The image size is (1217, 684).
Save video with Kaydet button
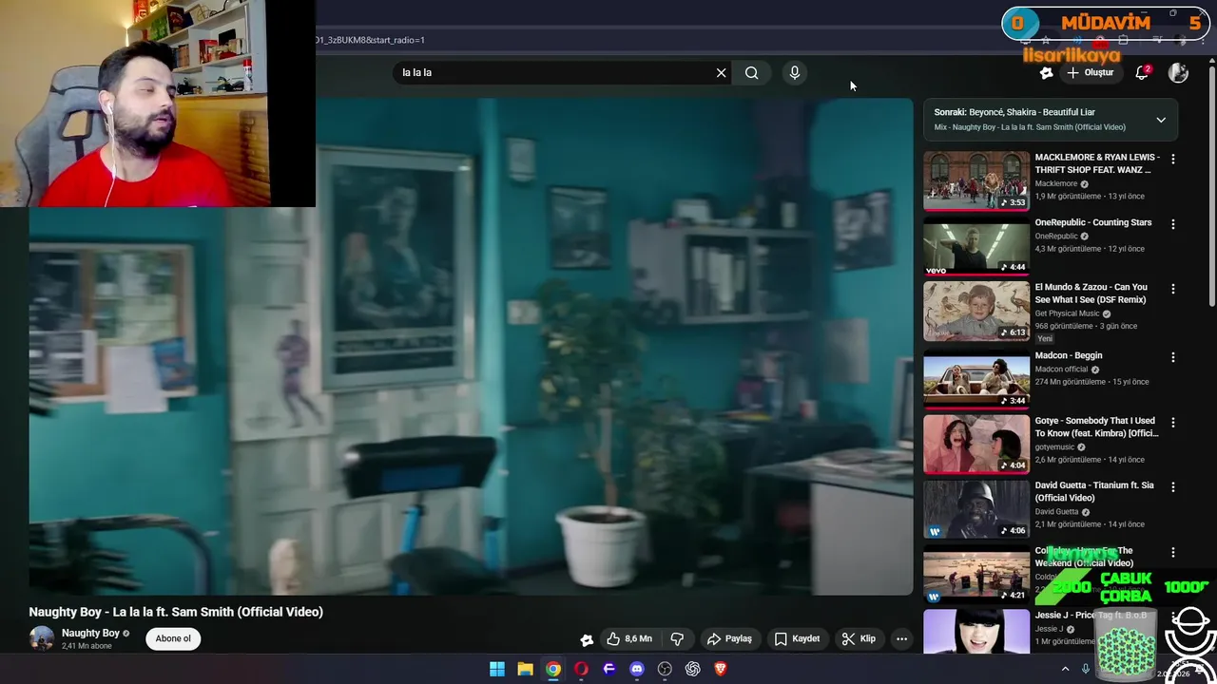[x=797, y=638]
